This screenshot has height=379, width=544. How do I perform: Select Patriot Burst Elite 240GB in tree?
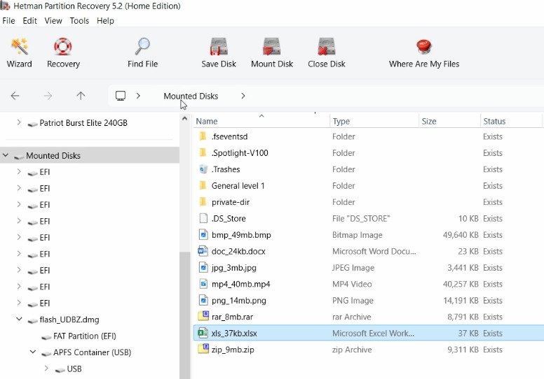(83, 122)
